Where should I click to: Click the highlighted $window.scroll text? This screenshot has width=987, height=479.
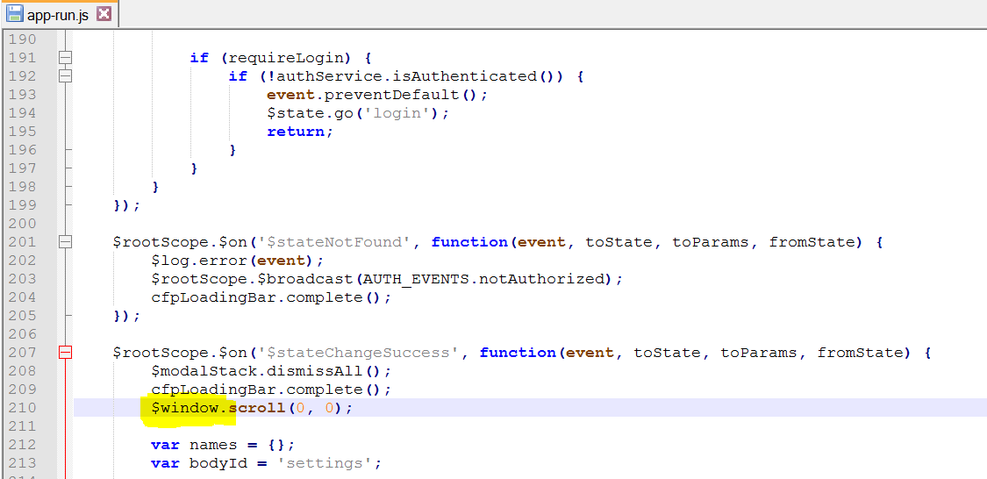coord(218,408)
